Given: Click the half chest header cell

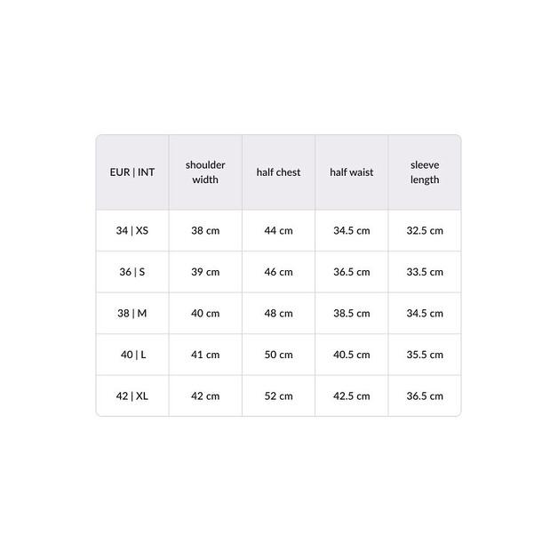Looking at the screenshot, I should click(x=278, y=172).
